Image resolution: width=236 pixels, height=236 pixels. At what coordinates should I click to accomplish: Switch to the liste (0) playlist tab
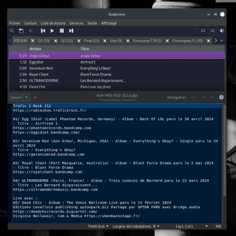point(116,41)
